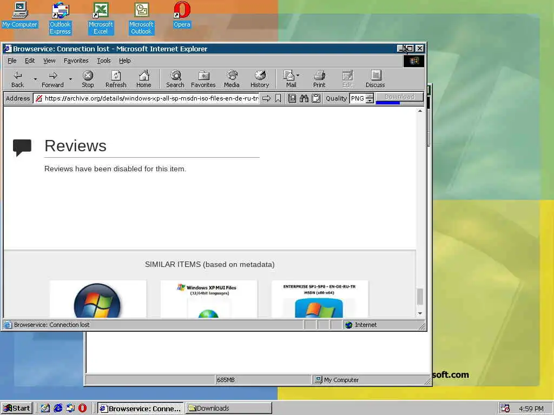This screenshot has height=415, width=554.
Task: Open the Media pane
Action: [x=232, y=79]
